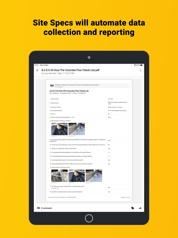
Task: Tap the tag icon in bottom bar
Action: coord(132,208)
